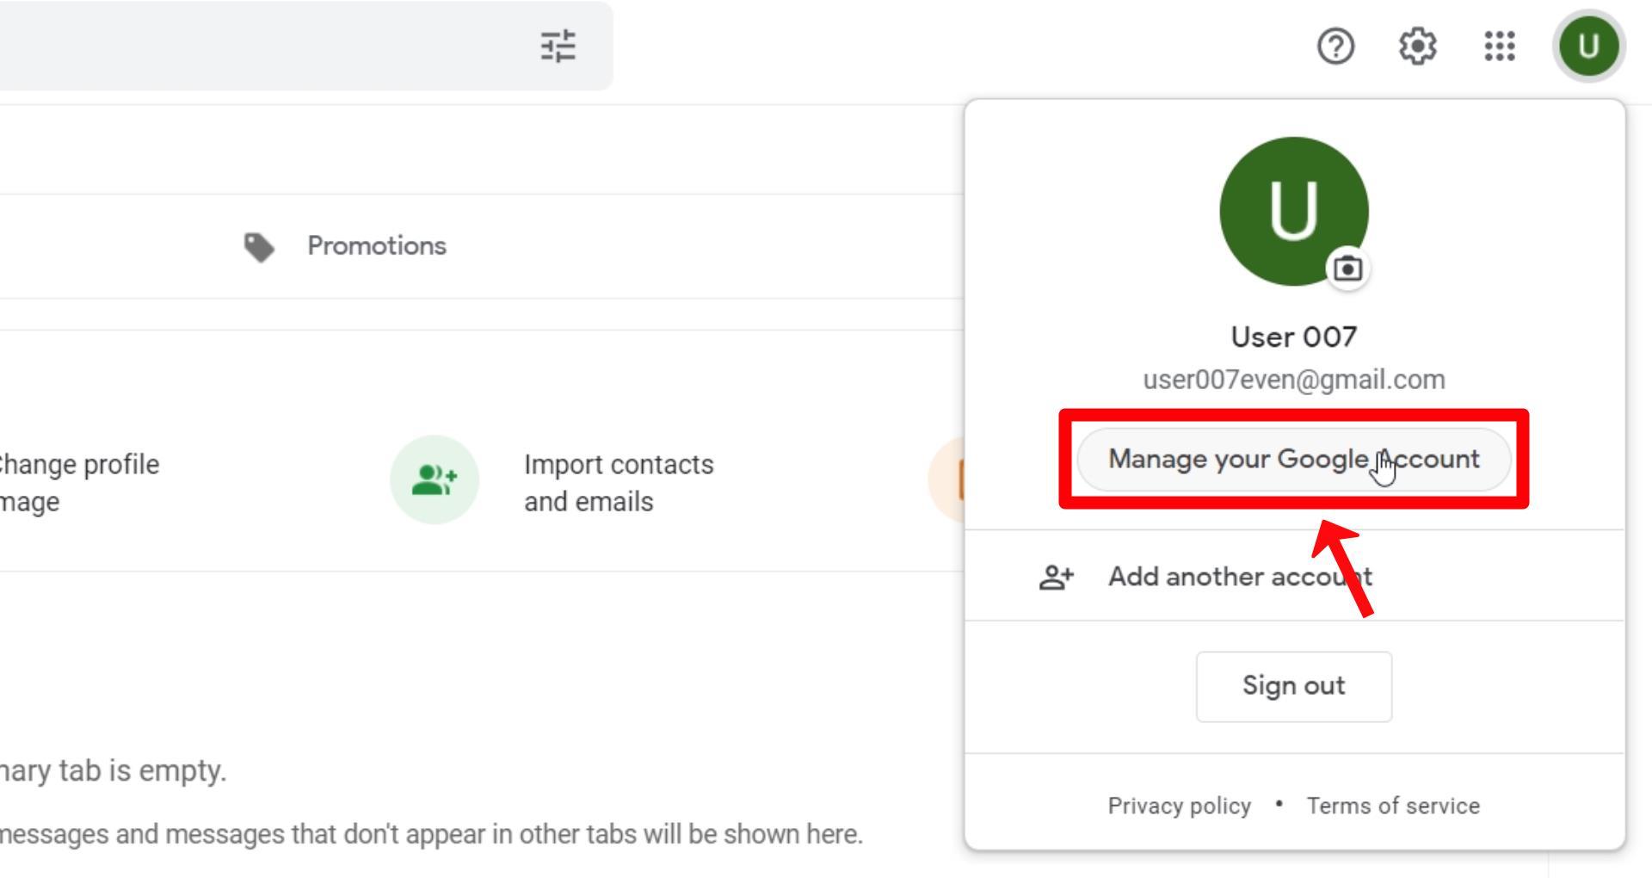Click the Support help question mark icon

point(1335,46)
